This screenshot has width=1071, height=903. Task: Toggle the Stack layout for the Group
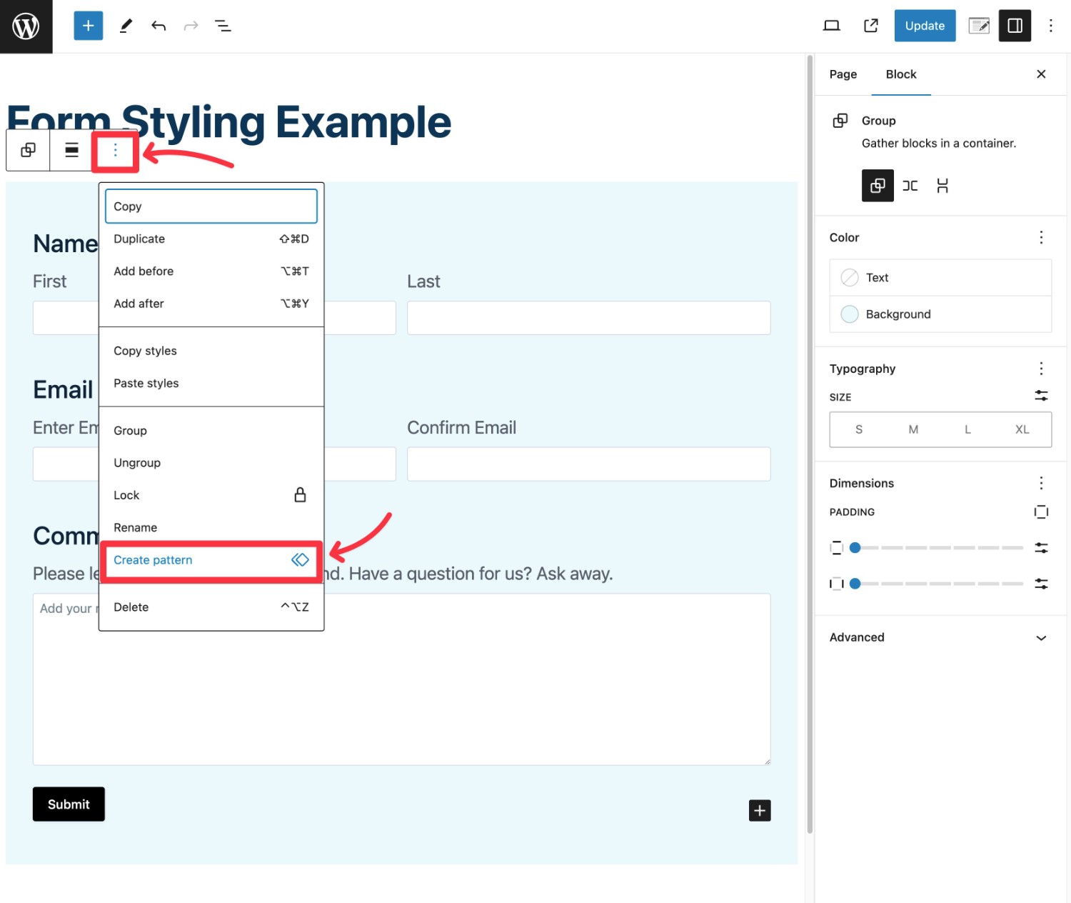point(943,186)
